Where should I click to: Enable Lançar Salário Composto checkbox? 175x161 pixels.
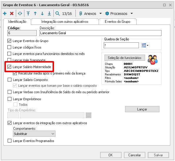9,79
